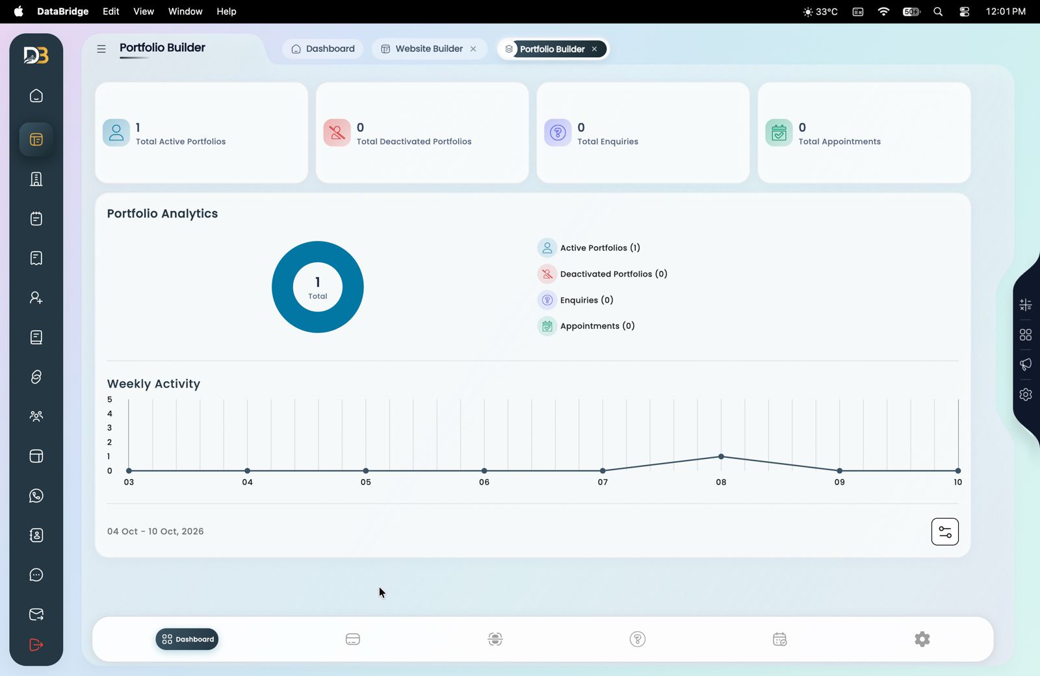Open the people group icon in the left sidebar
This screenshot has height=676, width=1040.
pyautogui.click(x=36, y=416)
